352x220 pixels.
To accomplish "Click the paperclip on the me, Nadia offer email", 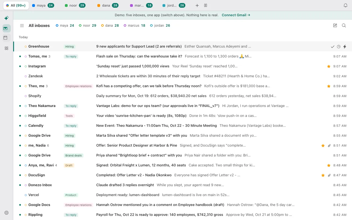I will (329, 145).
